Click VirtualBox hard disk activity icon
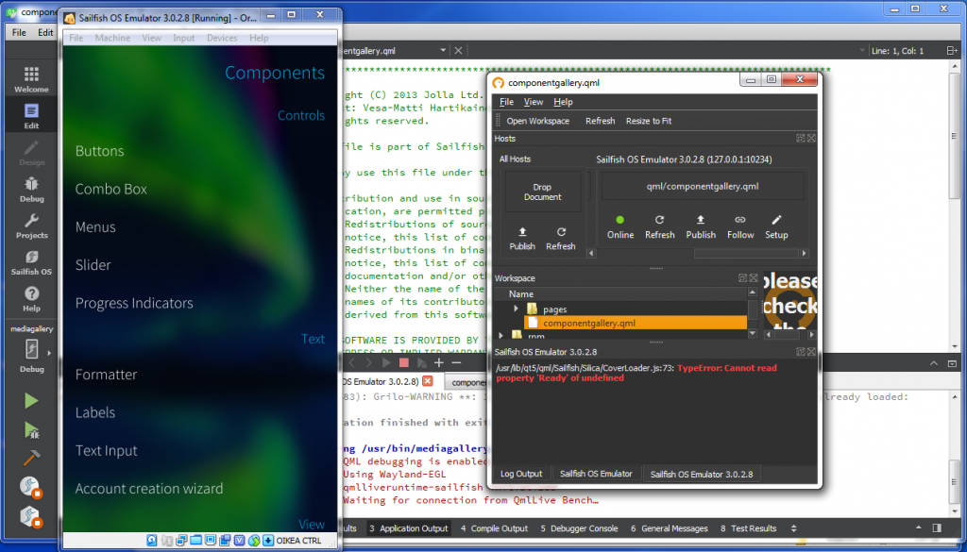Image resolution: width=967 pixels, height=552 pixels. tap(152, 541)
